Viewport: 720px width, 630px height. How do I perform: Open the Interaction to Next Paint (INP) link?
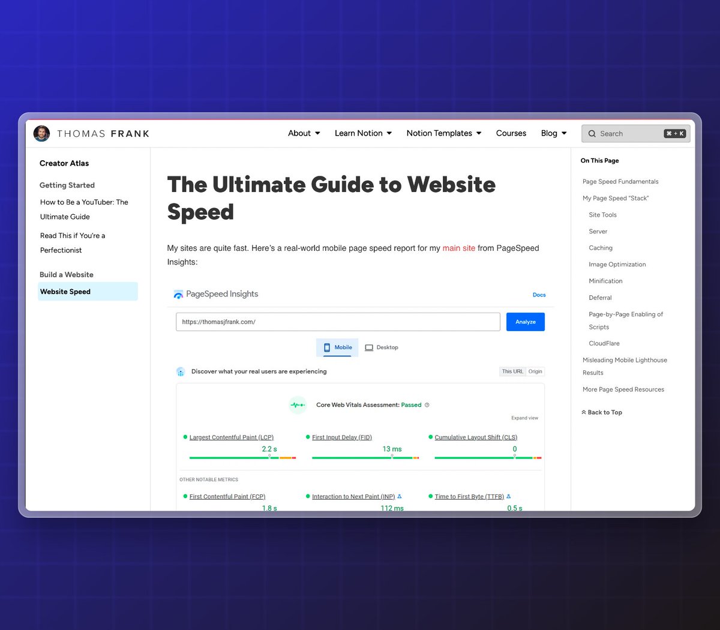pos(353,497)
